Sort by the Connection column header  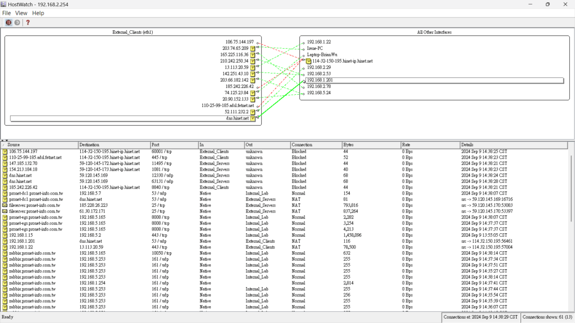click(316, 145)
